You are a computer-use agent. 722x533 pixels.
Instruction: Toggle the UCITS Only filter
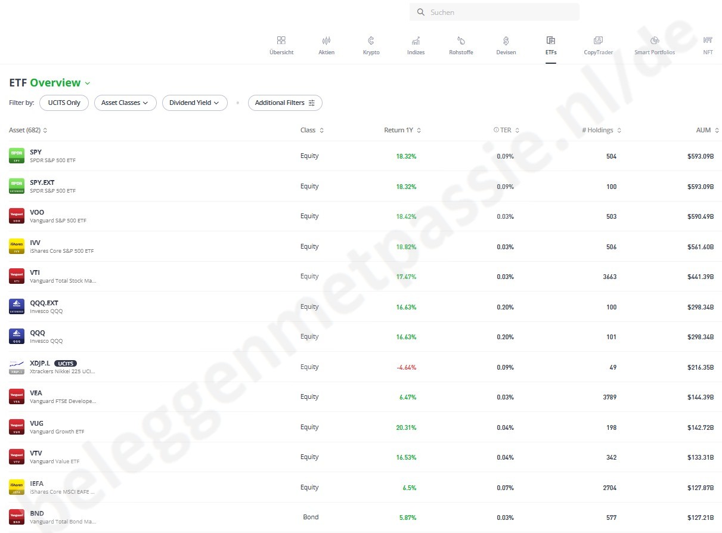point(64,103)
